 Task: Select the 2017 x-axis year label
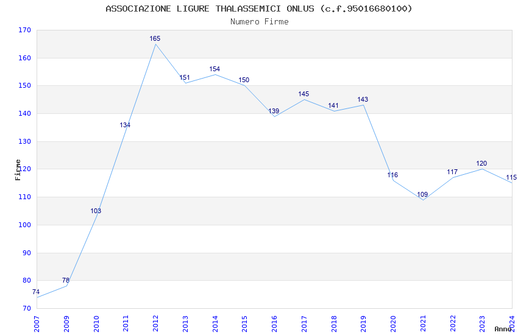(x=304, y=324)
